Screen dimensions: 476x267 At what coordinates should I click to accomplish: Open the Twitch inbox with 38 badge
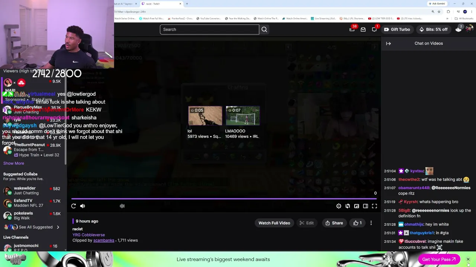352,29
